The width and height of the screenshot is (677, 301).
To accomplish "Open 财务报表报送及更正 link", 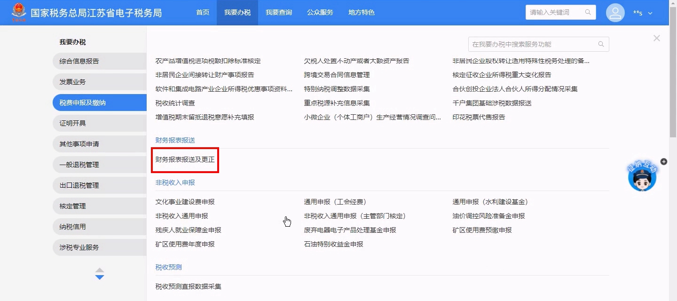I will click(x=185, y=159).
